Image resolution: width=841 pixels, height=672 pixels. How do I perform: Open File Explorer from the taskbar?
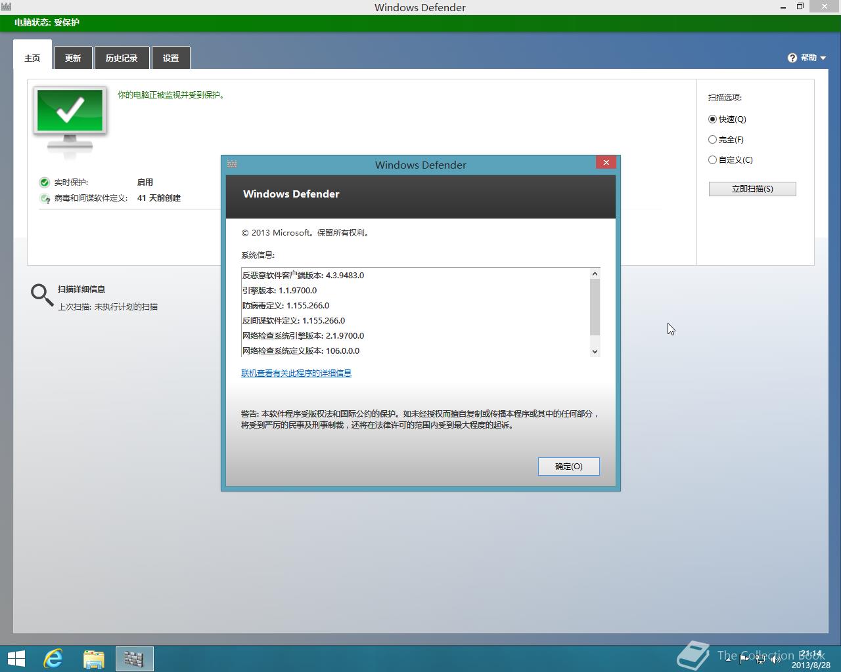click(94, 659)
